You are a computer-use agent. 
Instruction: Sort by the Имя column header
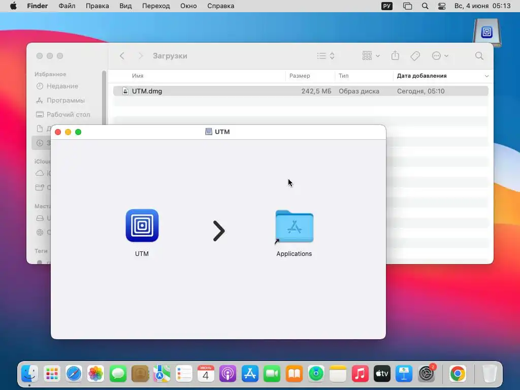pyautogui.click(x=138, y=76)
